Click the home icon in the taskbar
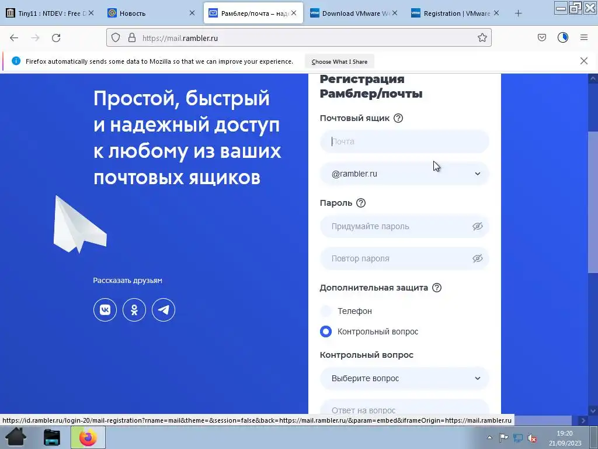This screenshot has width=598, height=449. click(16, 437)
